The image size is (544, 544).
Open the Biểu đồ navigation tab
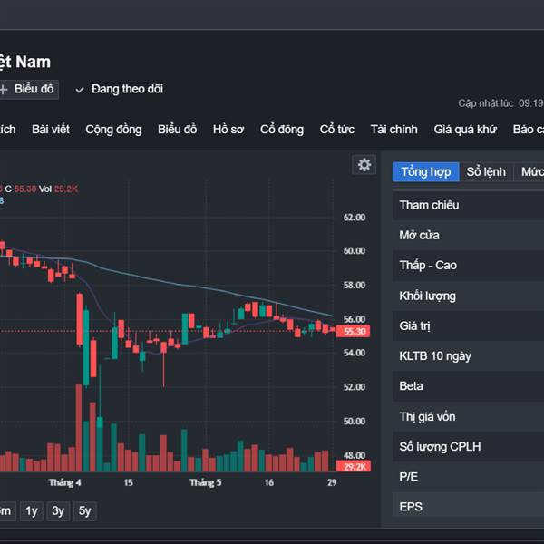click(177, 130)
